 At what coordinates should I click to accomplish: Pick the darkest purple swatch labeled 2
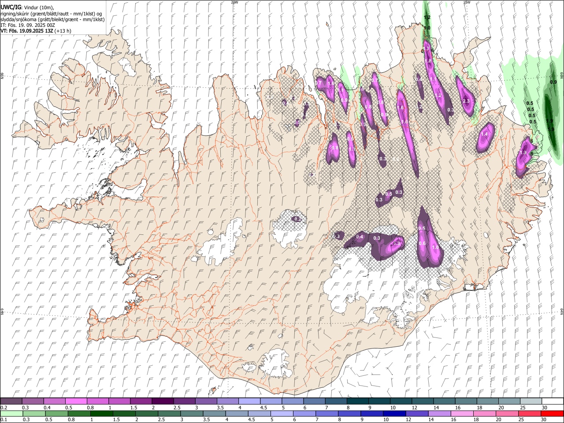pos(162,401)
